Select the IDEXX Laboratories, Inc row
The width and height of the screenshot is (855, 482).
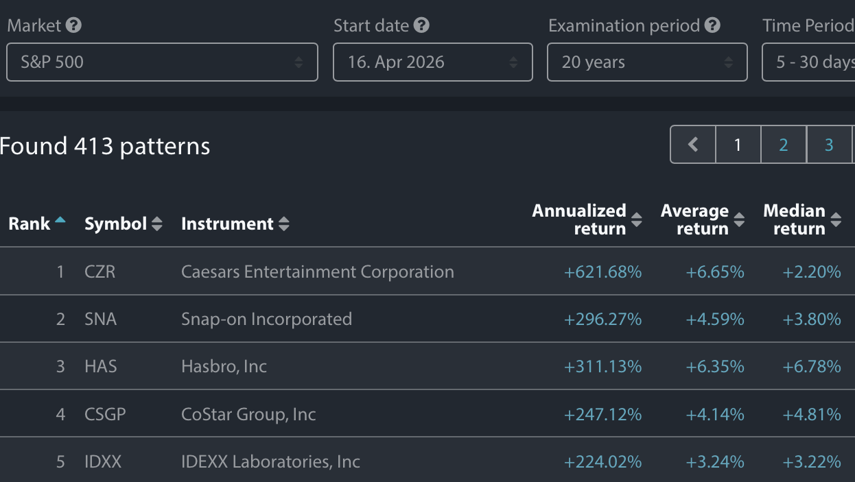coord(270,461)
